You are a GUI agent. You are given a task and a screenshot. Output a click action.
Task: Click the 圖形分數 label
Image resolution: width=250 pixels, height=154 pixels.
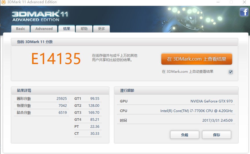(24, 98)
